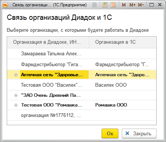This screenshot has width=166, height=142.
Task: Click the M- memory subtract button
Action: click(141, 5)
